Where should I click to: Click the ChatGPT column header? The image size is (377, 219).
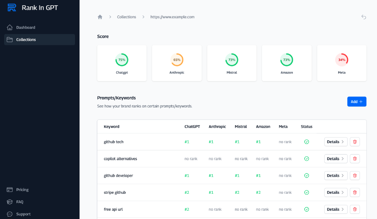192,127
